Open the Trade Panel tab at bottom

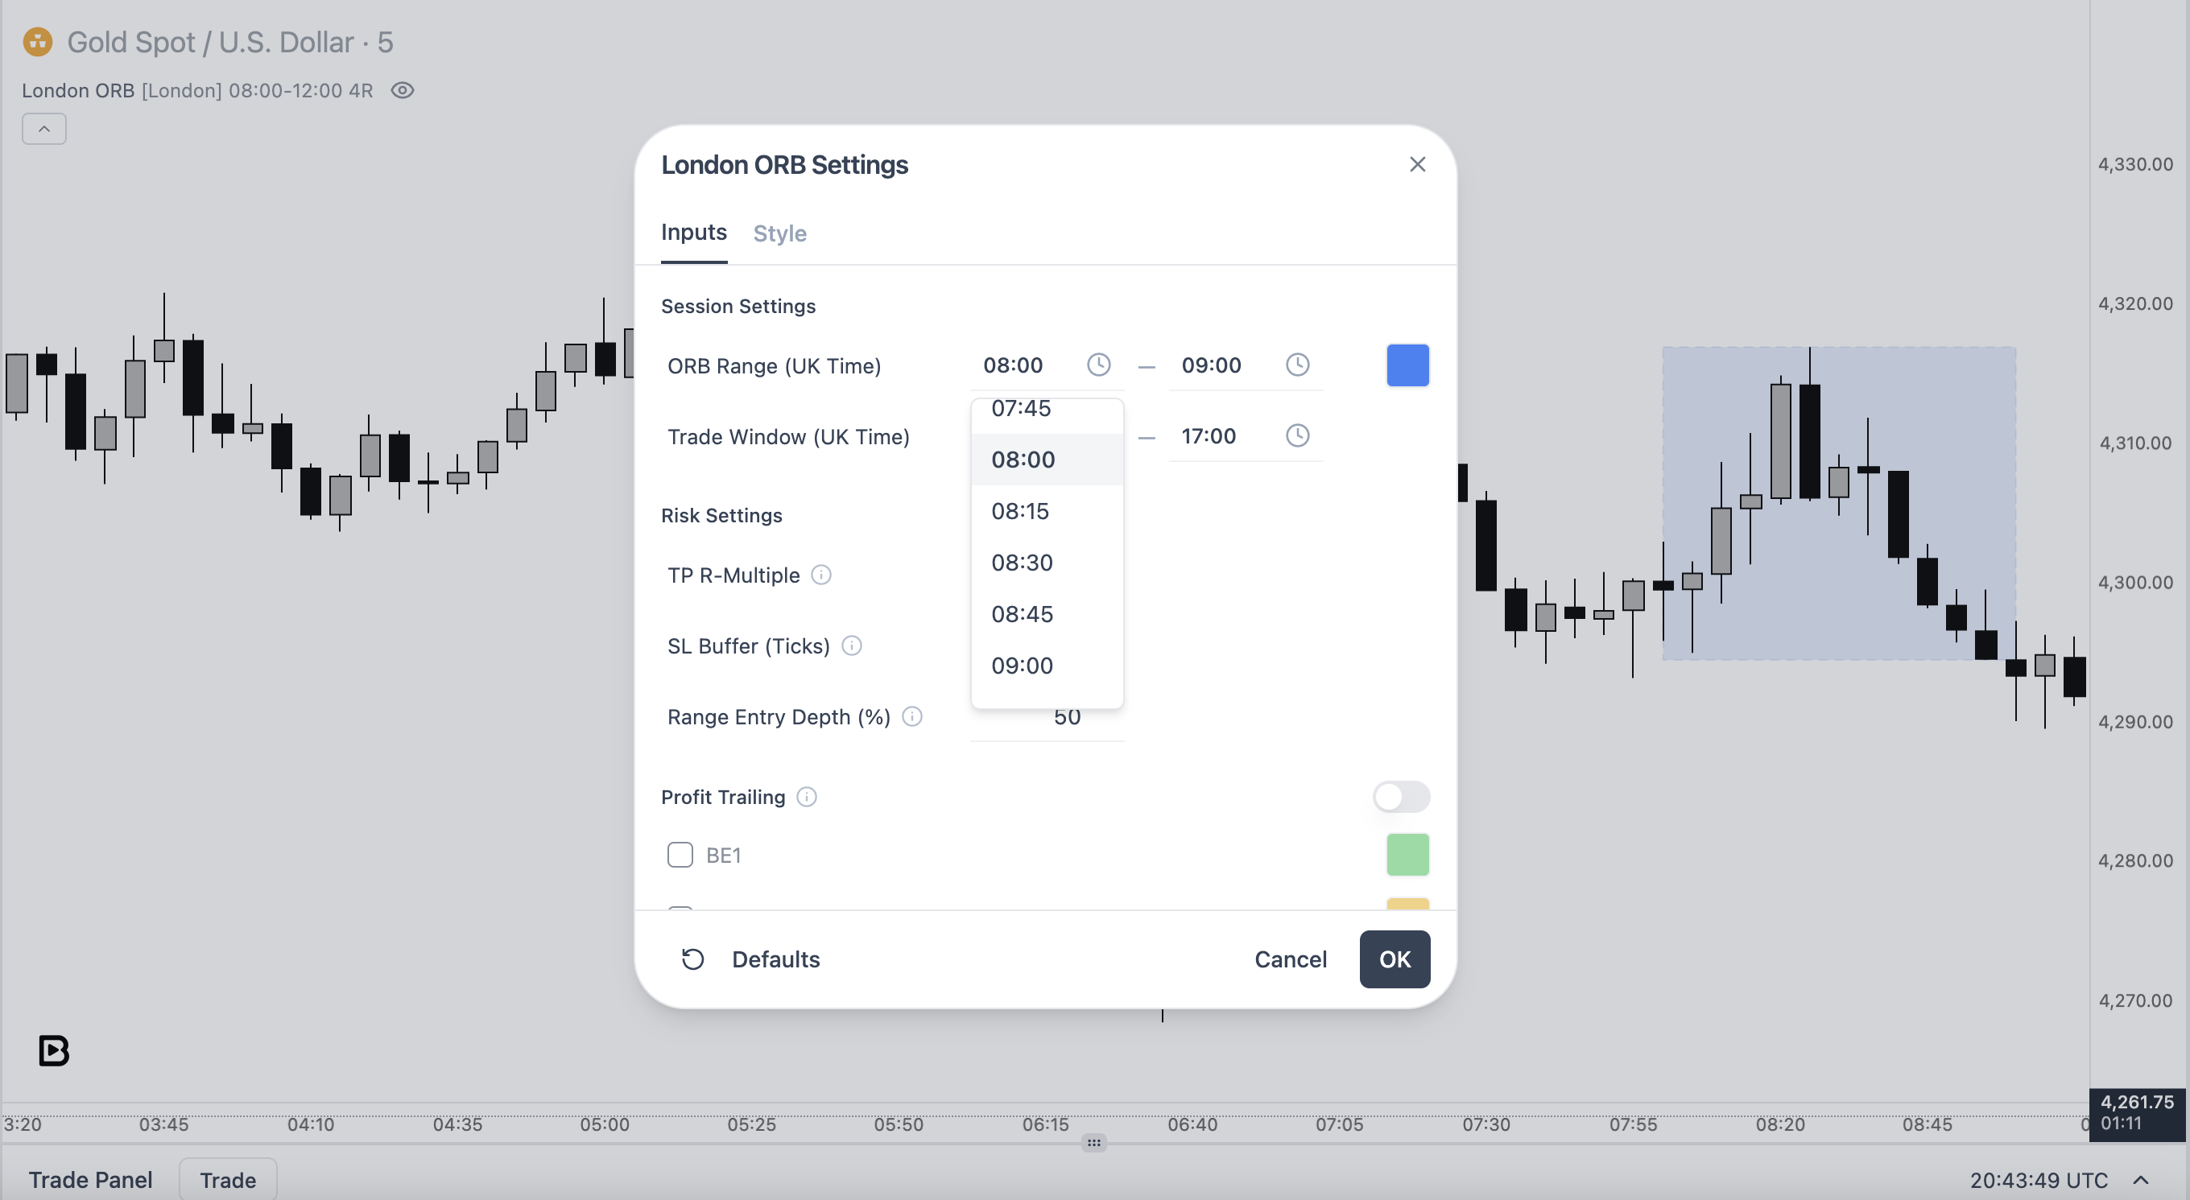tap(91, 1180)
